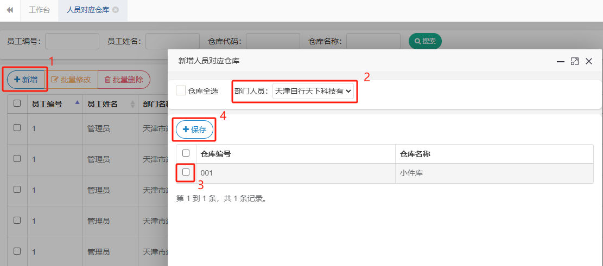This screenshot has width=603, height=266.
Task: Click the green 搜索 search button
Action: [x=425, y=41]
